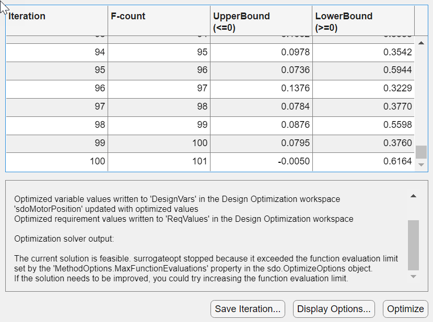The height and width of the screenshot is (322, 433).
Task: Select UpperBound value 0.0978
Action: pos(261,52)
